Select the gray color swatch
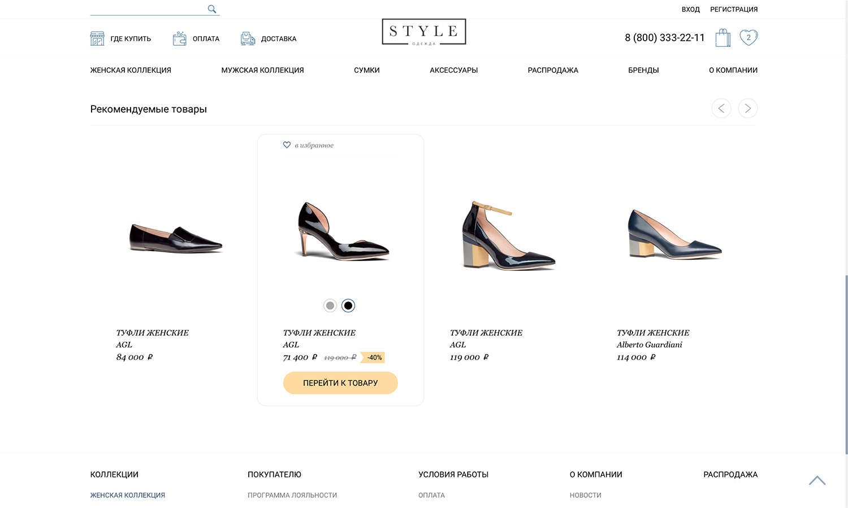 [x=330, y=305]
